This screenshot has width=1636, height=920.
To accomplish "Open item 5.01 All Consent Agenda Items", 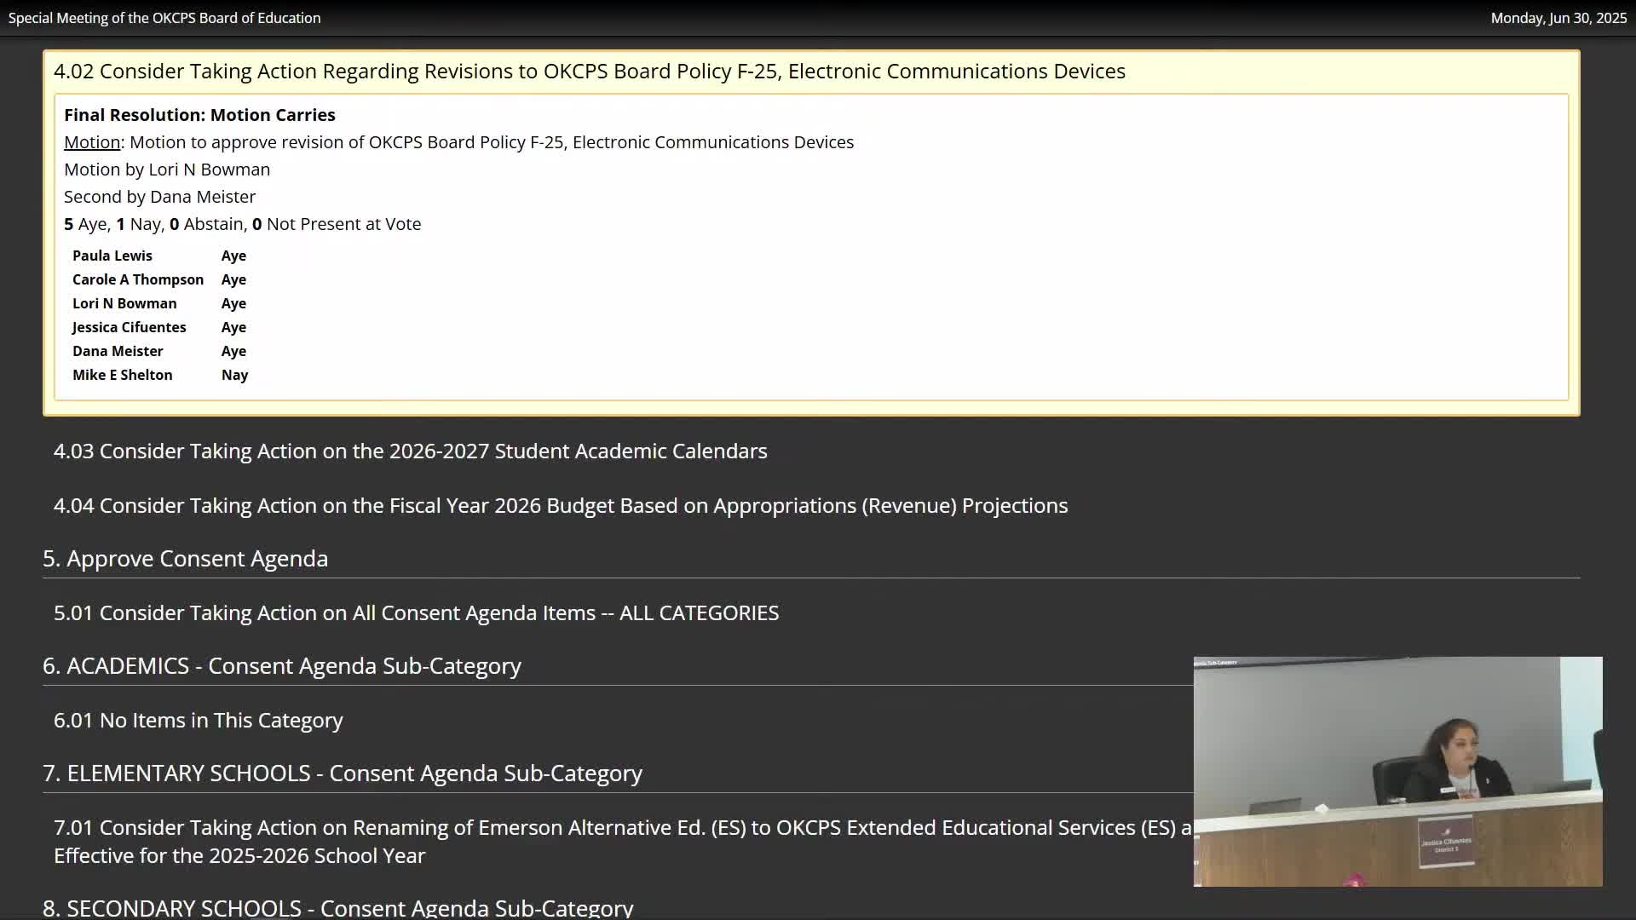I will click(x=416, y=613).
